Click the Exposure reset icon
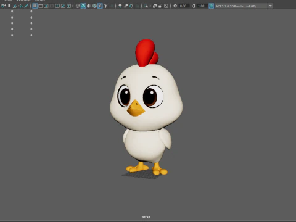 click(175, 6)
